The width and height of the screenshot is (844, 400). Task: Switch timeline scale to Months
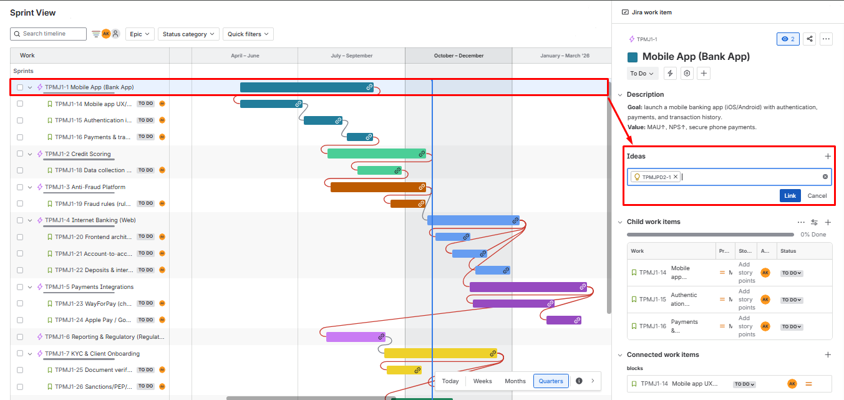pyautogui.click(x=515, y=381)
